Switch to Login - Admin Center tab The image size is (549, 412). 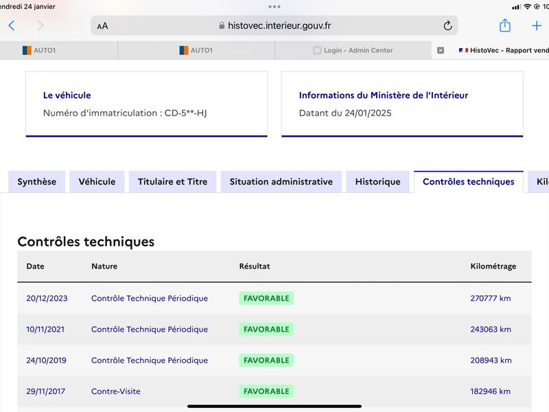tap(353, 50)
